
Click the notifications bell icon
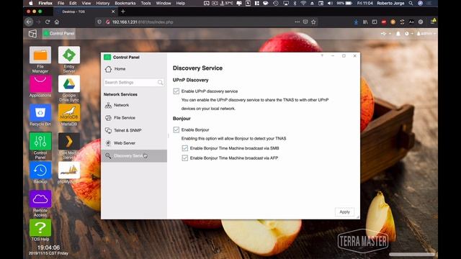point(398,34)
